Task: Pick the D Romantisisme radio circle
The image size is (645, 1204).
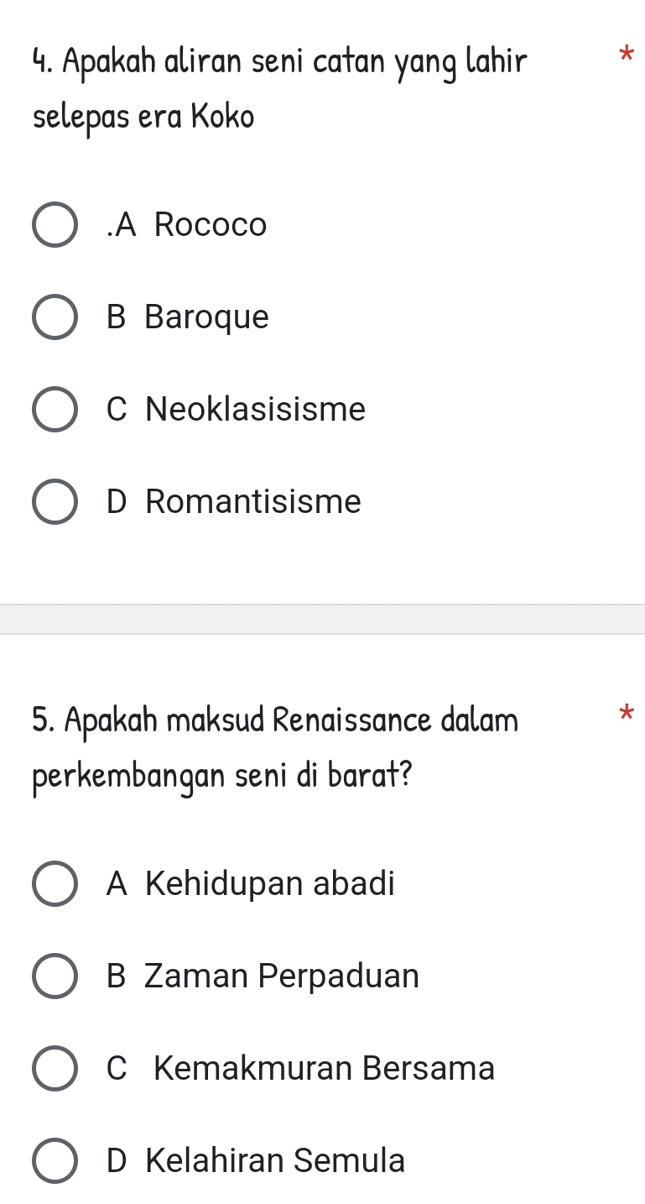Action: coord(55,502)
